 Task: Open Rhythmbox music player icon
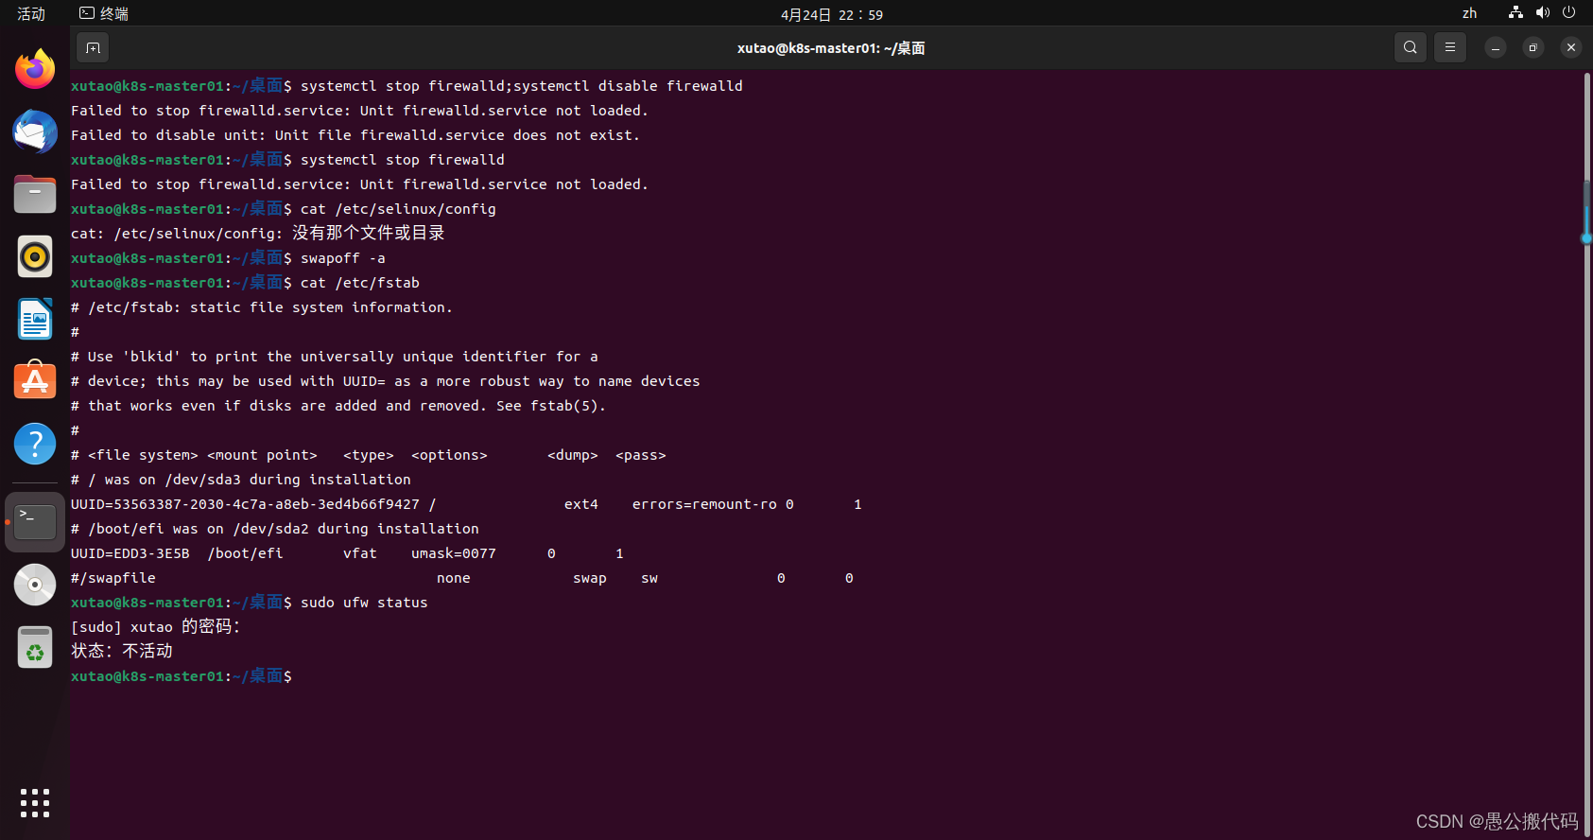click(35, 256)
